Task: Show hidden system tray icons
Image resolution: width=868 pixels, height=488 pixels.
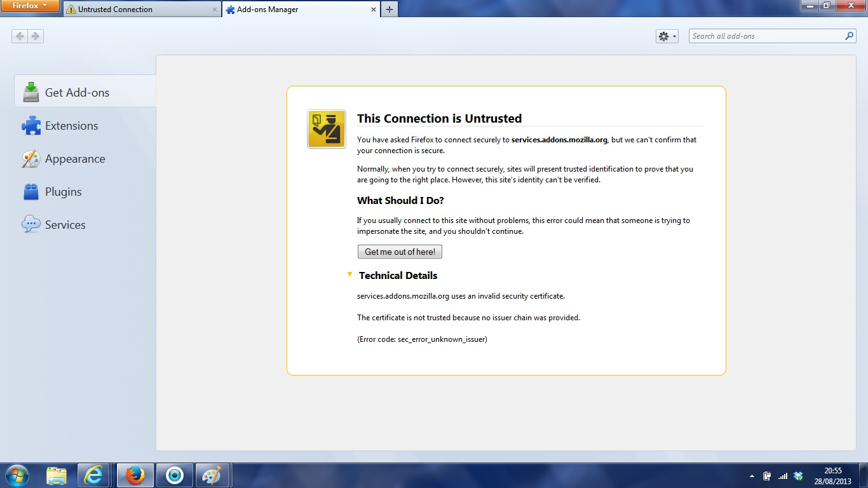Action: click(752, 476)
